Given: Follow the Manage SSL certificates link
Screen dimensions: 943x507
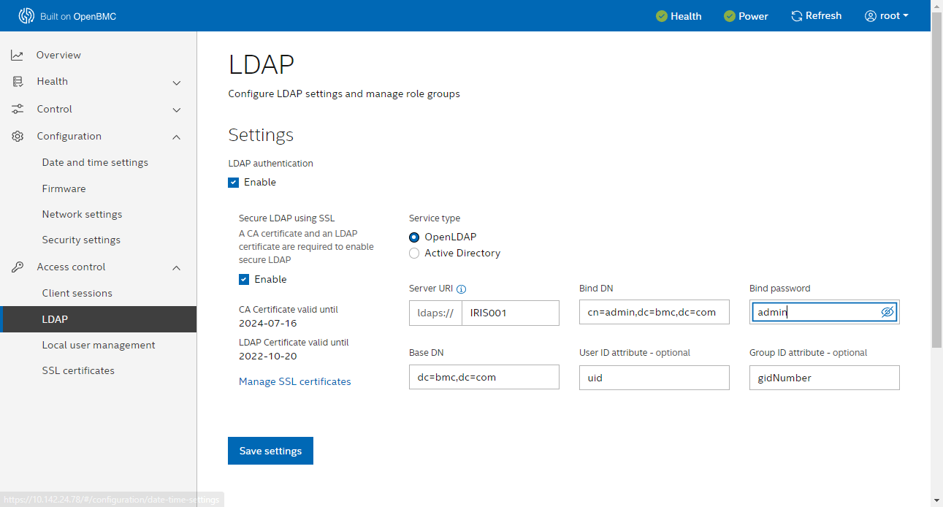Looking at the screenshot, I should (x=295, y=381).
